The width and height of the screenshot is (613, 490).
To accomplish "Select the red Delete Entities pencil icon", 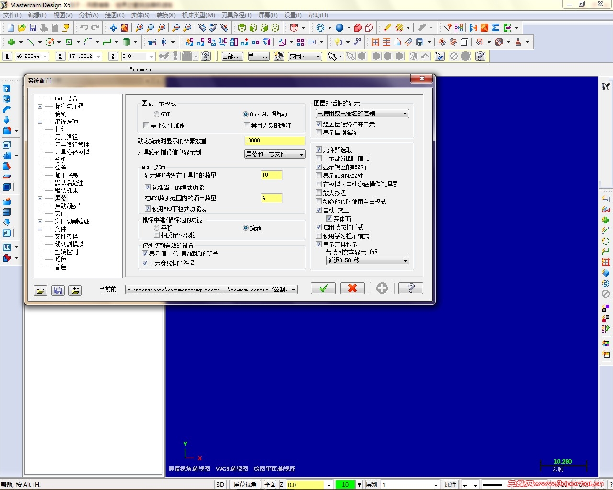I will [387, 27].
